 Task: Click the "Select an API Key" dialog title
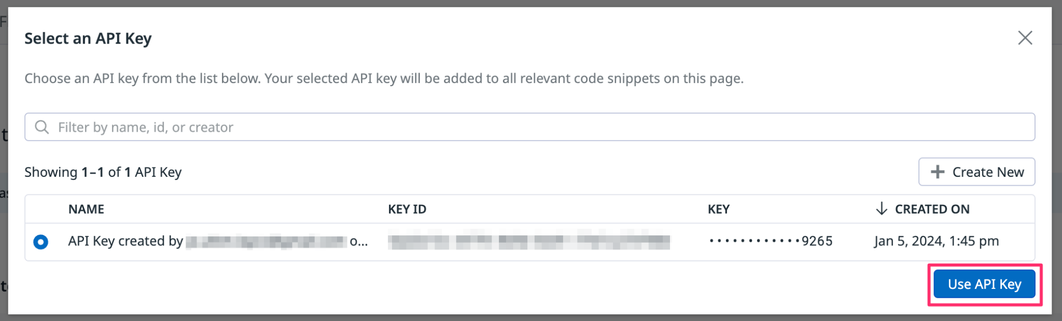pos(88,38)
